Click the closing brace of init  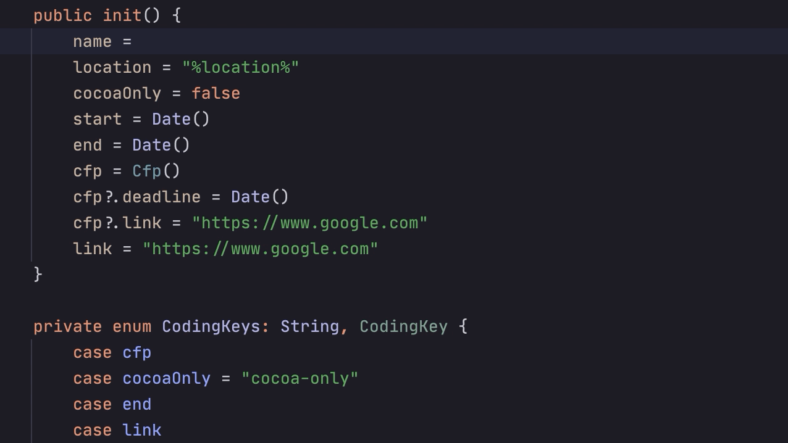38,274
